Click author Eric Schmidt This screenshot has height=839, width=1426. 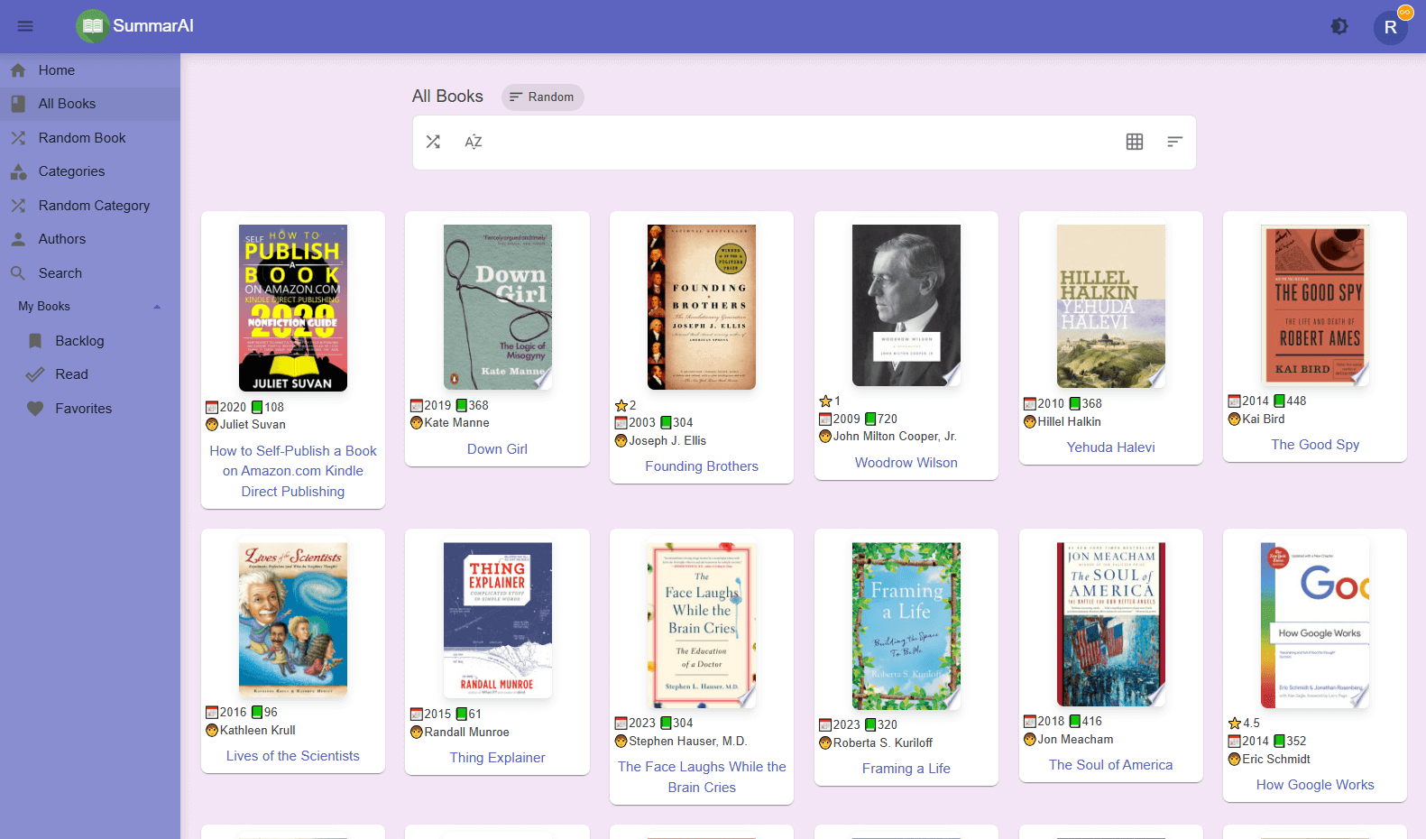[1276, 760]
